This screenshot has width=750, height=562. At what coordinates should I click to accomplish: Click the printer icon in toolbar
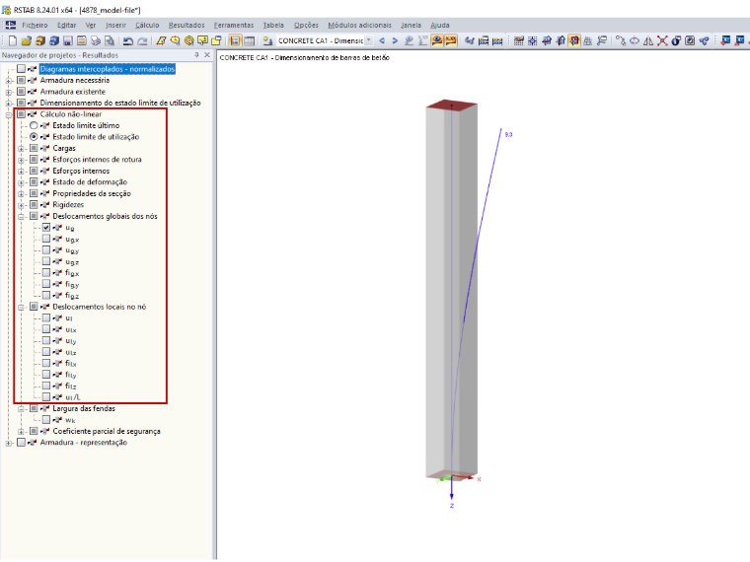coord(96,40)
